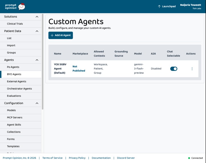Screen dimensions: 206x163
Task: Open Templates in sidebar
Action: click(x=21, y=146)
